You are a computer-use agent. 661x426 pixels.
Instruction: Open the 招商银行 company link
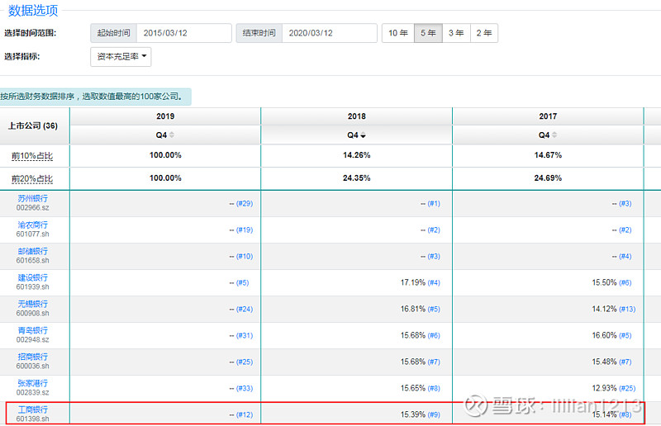tap(33, 357)
